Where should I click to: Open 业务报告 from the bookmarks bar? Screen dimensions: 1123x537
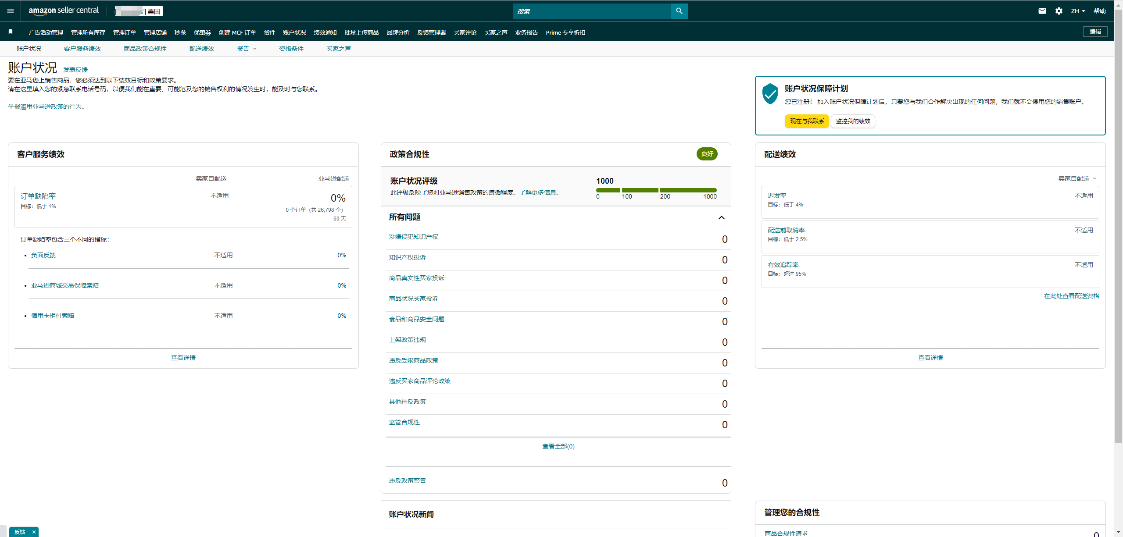526,32
